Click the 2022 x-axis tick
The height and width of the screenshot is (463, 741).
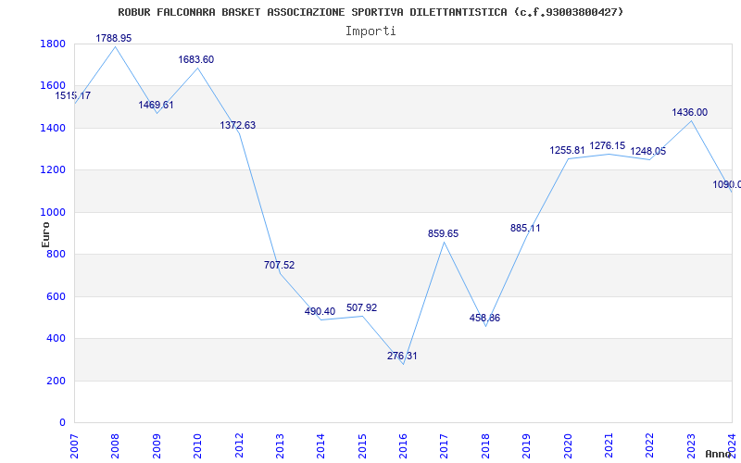click(650, 446)
